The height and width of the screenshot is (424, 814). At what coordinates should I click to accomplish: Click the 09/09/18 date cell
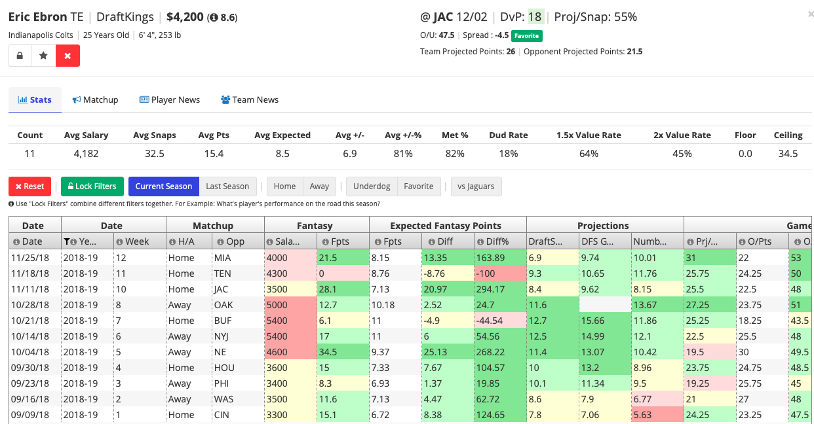pos(35,415)
